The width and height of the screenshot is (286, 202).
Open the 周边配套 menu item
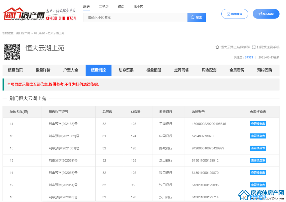(209, 70)
